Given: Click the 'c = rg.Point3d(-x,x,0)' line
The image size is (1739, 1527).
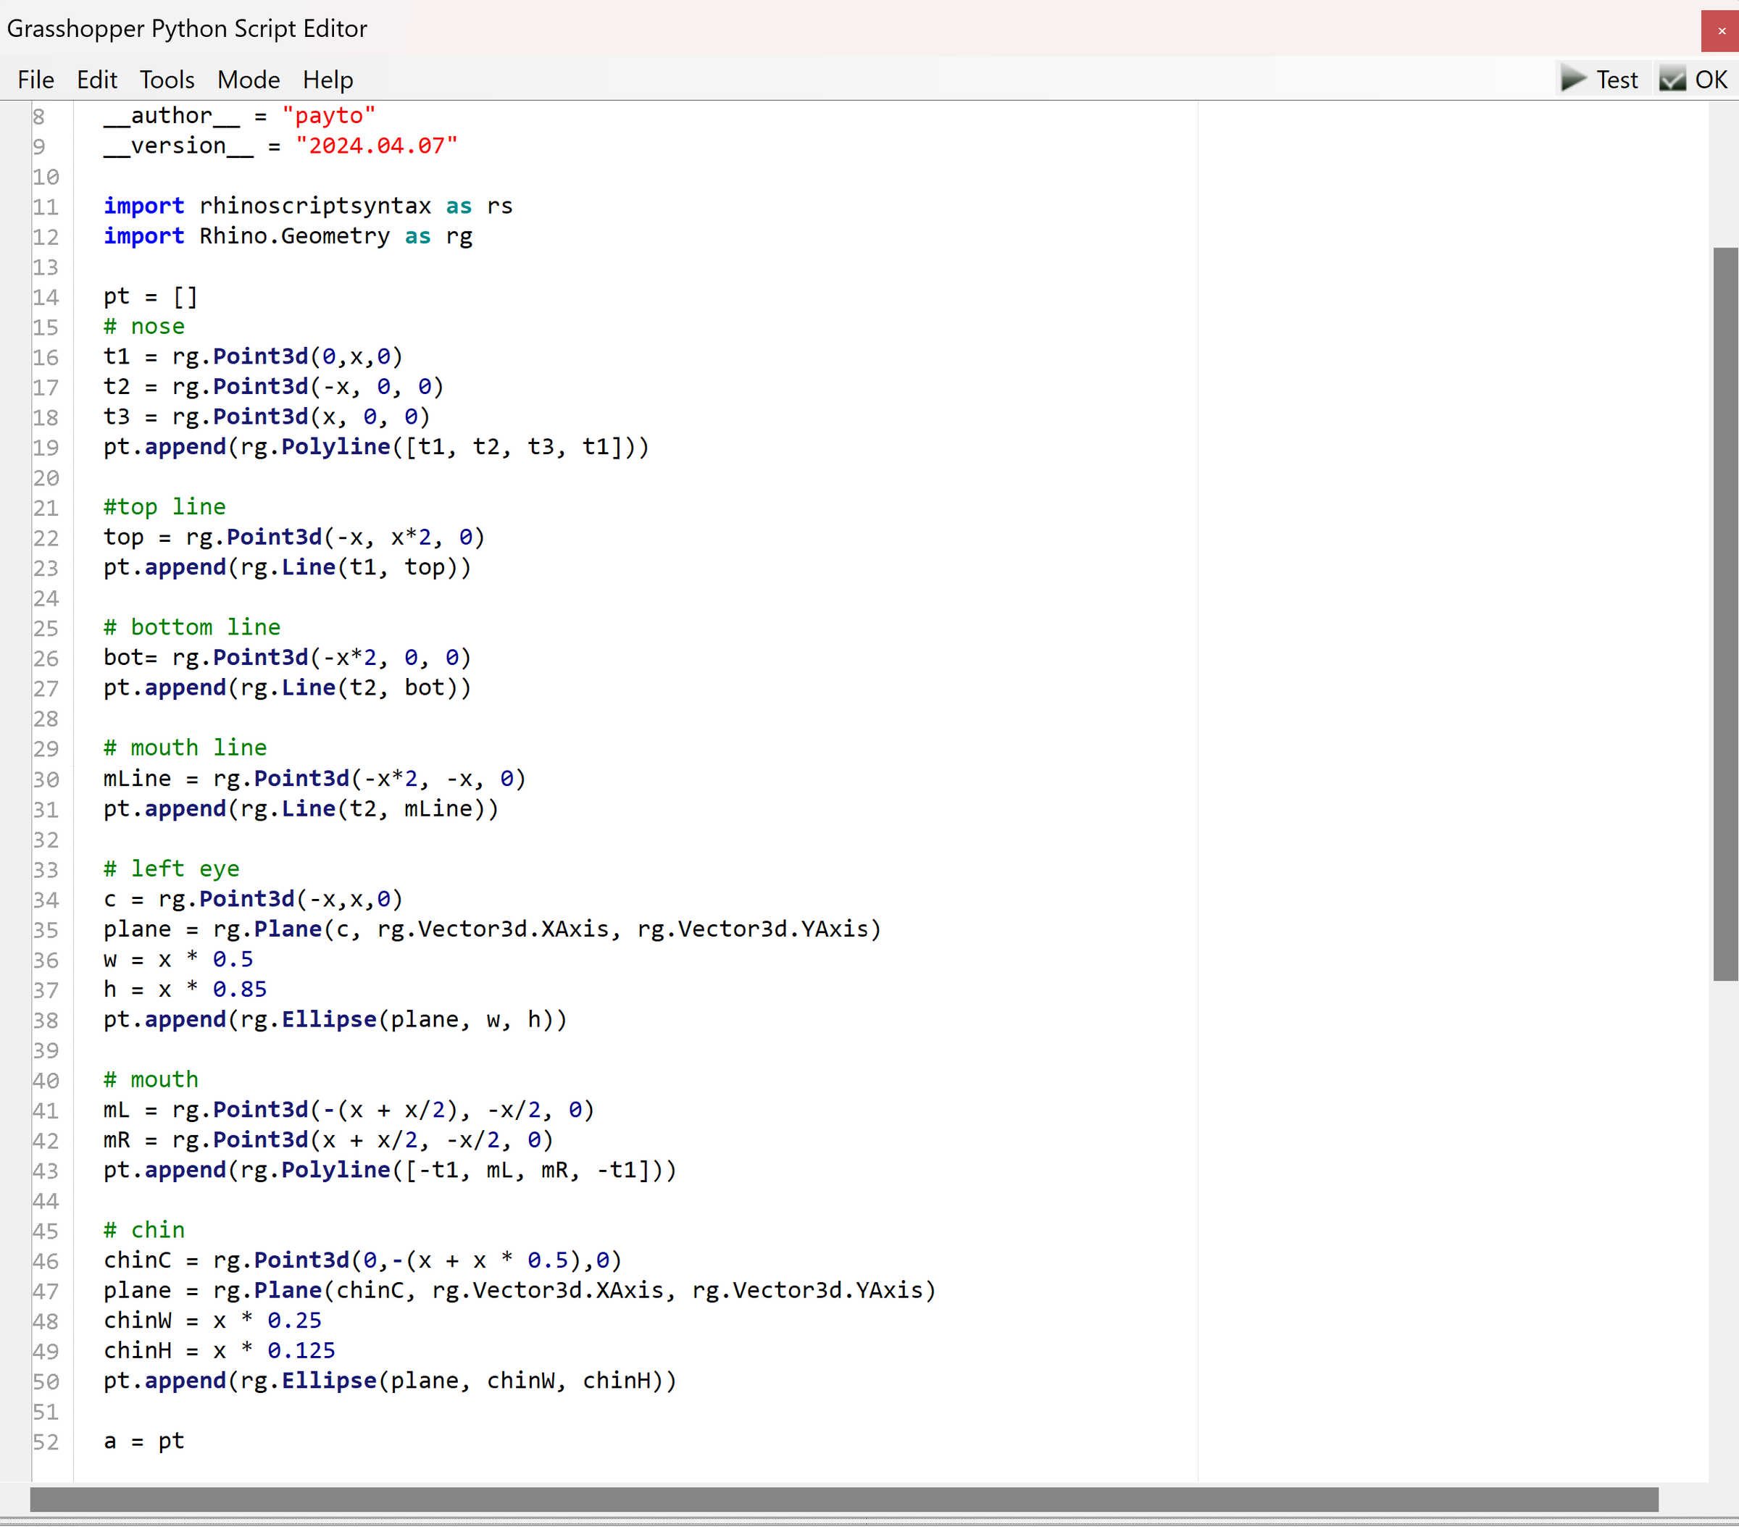Looking at the screenshot, I should [253, 899].
